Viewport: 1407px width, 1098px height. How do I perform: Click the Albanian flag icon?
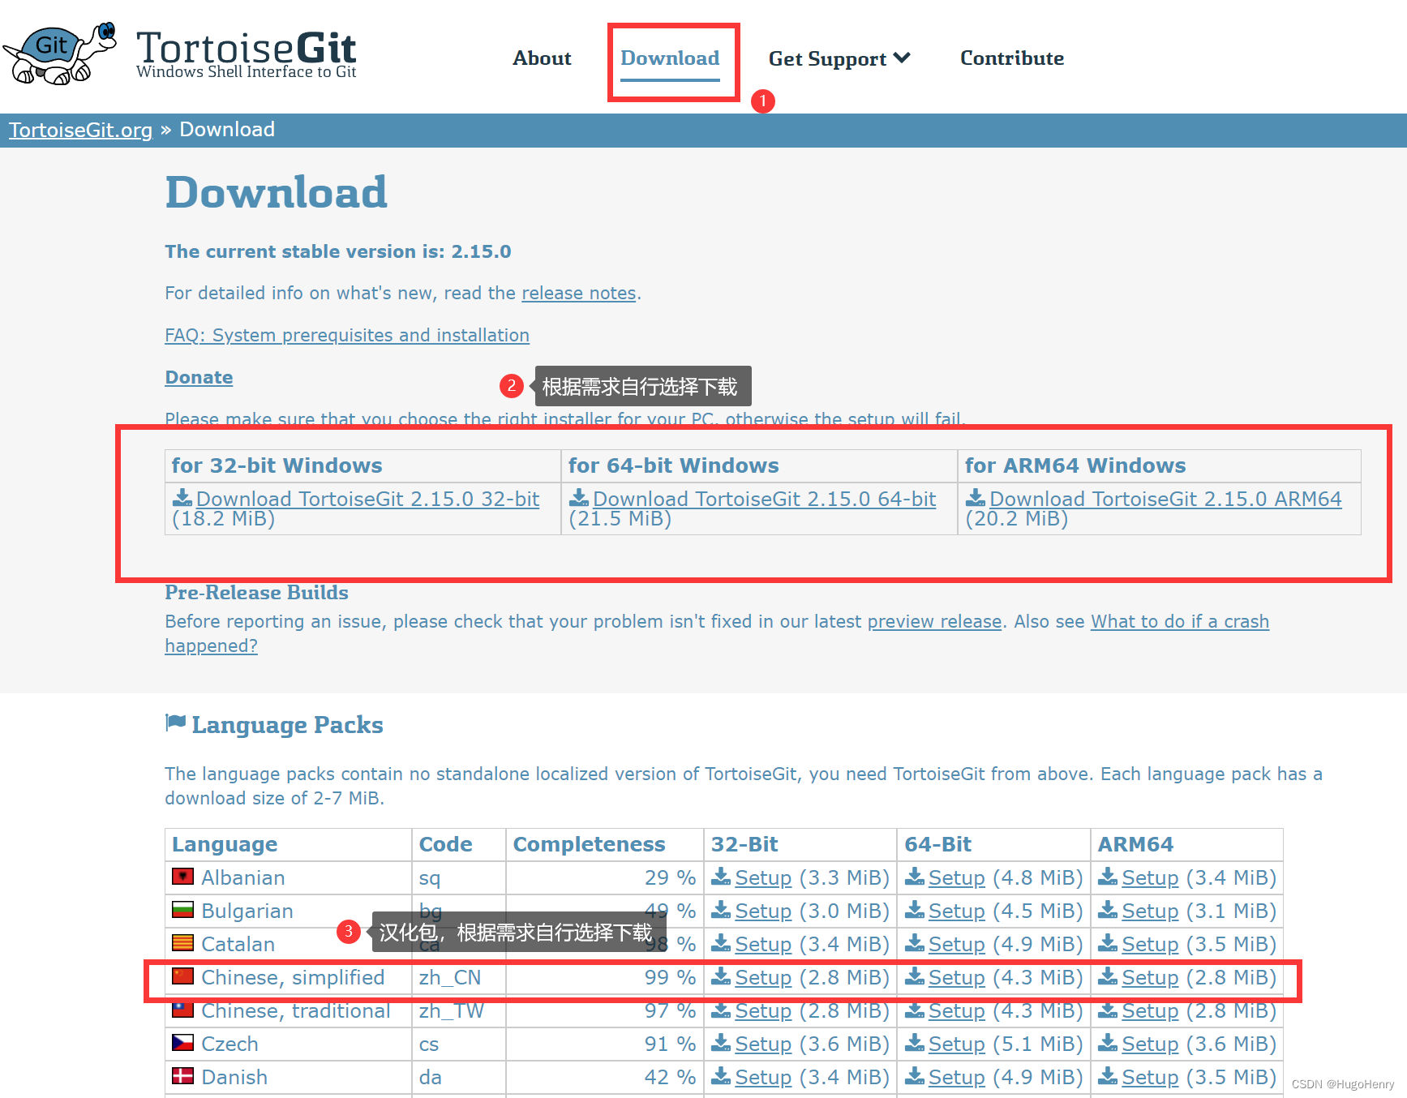tap(182, 877)
